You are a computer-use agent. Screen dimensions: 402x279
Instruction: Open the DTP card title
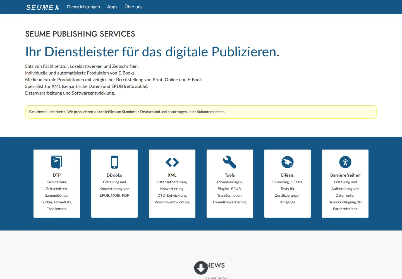[x=57, y=175]
